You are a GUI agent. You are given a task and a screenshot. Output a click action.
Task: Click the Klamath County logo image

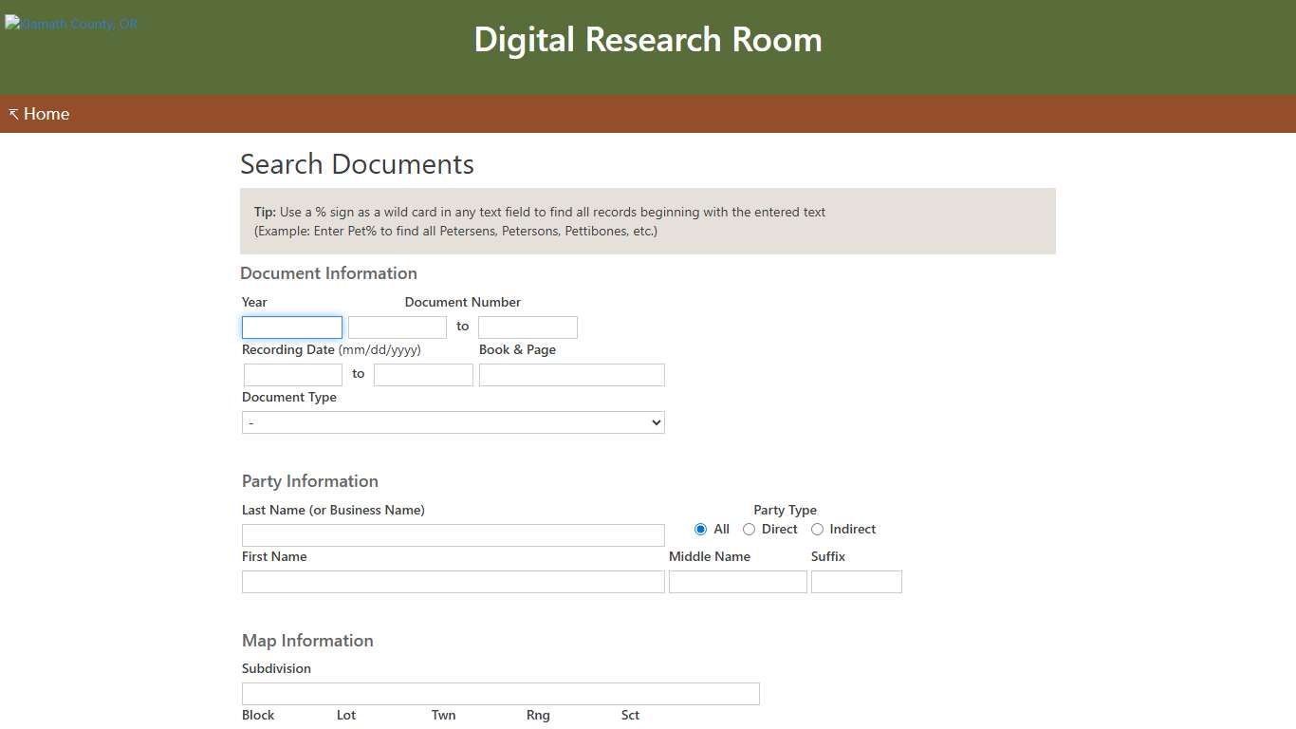[71, 24]
